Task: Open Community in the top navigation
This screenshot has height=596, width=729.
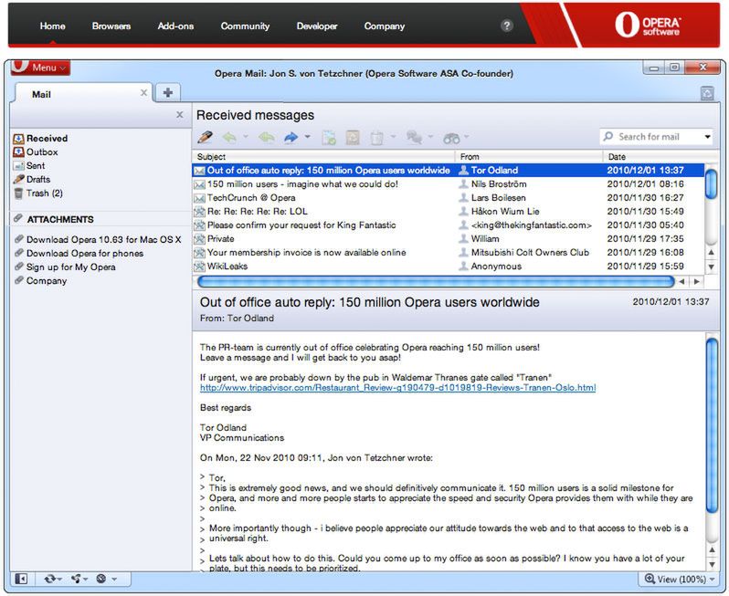Action: (x=245, y=26)
